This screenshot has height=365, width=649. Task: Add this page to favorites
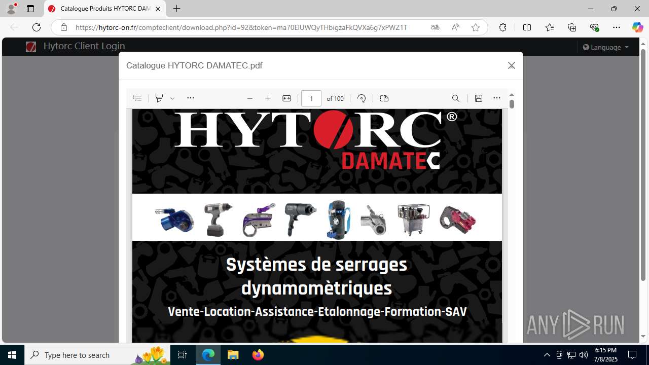[x=476, y=27]
